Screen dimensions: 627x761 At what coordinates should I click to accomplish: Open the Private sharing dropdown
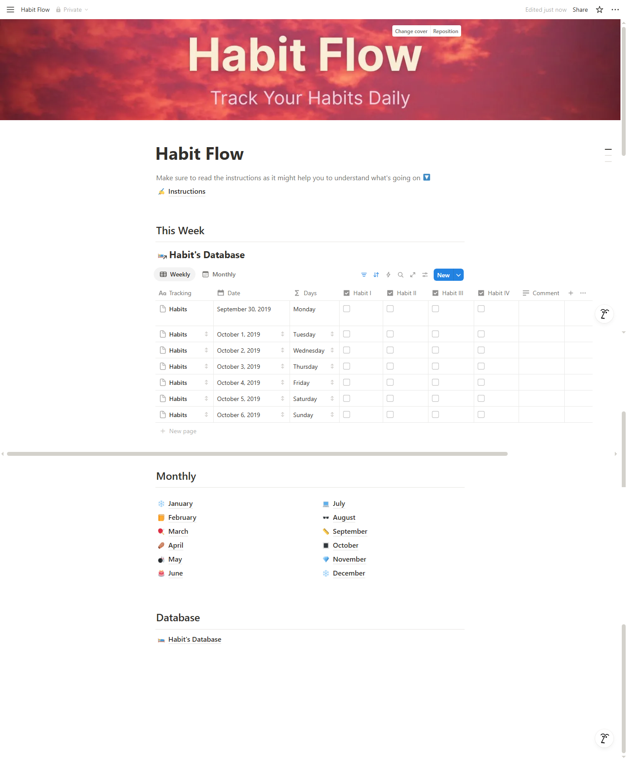click(x=72, y=10)
